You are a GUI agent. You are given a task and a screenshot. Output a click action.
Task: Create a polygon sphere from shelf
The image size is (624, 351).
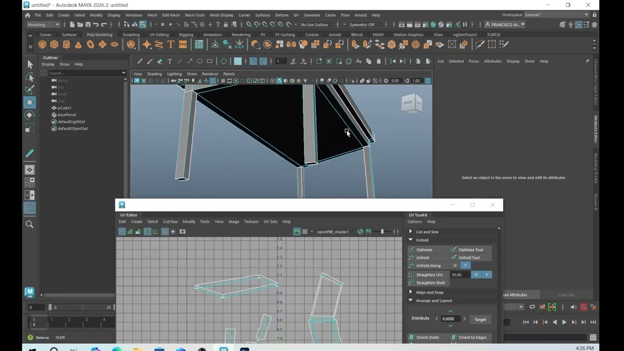(42, 44)
